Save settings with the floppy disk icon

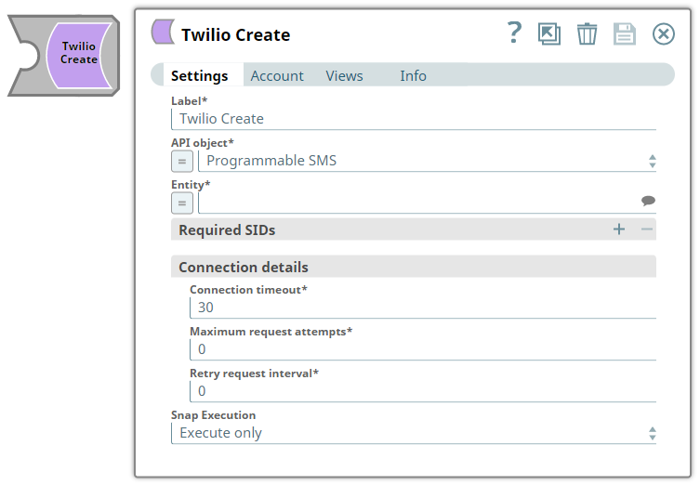click(625, 33)
